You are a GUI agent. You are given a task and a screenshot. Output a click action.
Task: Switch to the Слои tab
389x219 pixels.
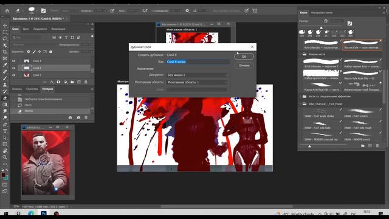15,29
